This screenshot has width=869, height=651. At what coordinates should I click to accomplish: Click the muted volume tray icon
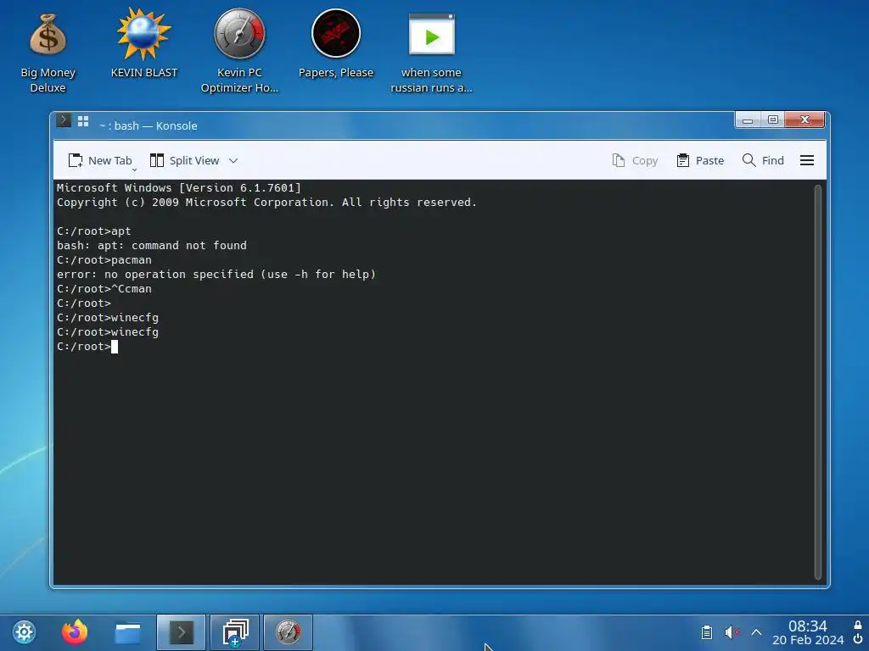click(732, 632)
